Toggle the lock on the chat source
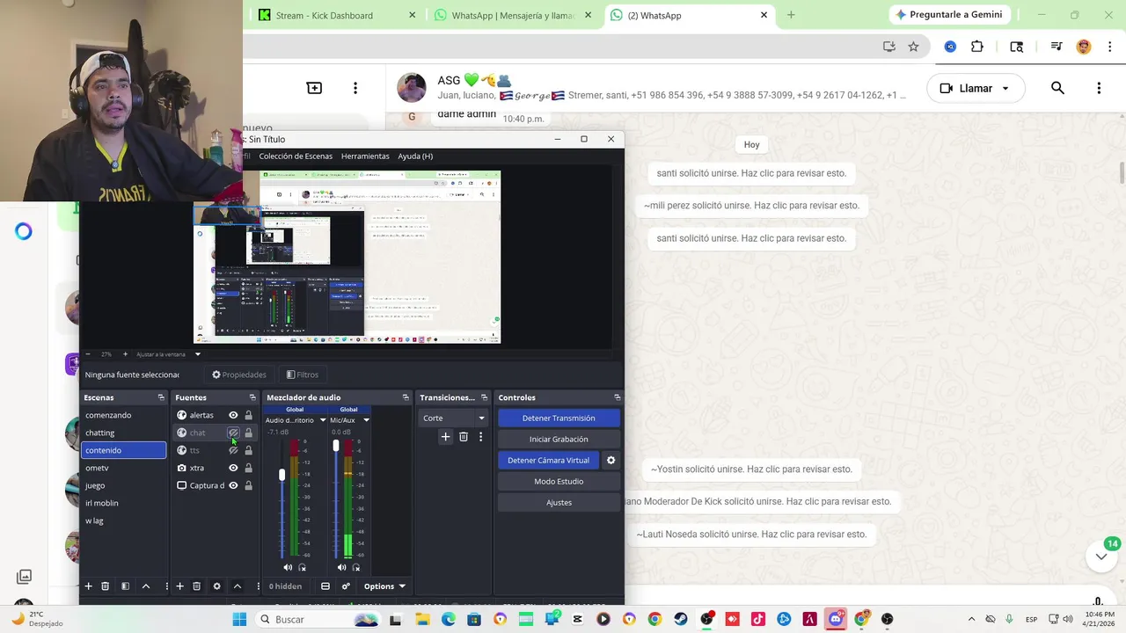Image resolution: width=1126 pixels, height=633 pixels. 248,433
